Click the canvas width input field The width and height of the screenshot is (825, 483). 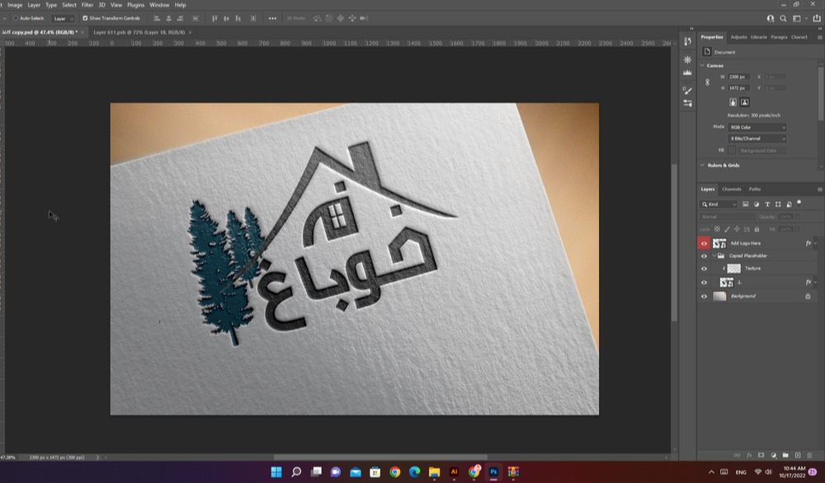point(738,77)
